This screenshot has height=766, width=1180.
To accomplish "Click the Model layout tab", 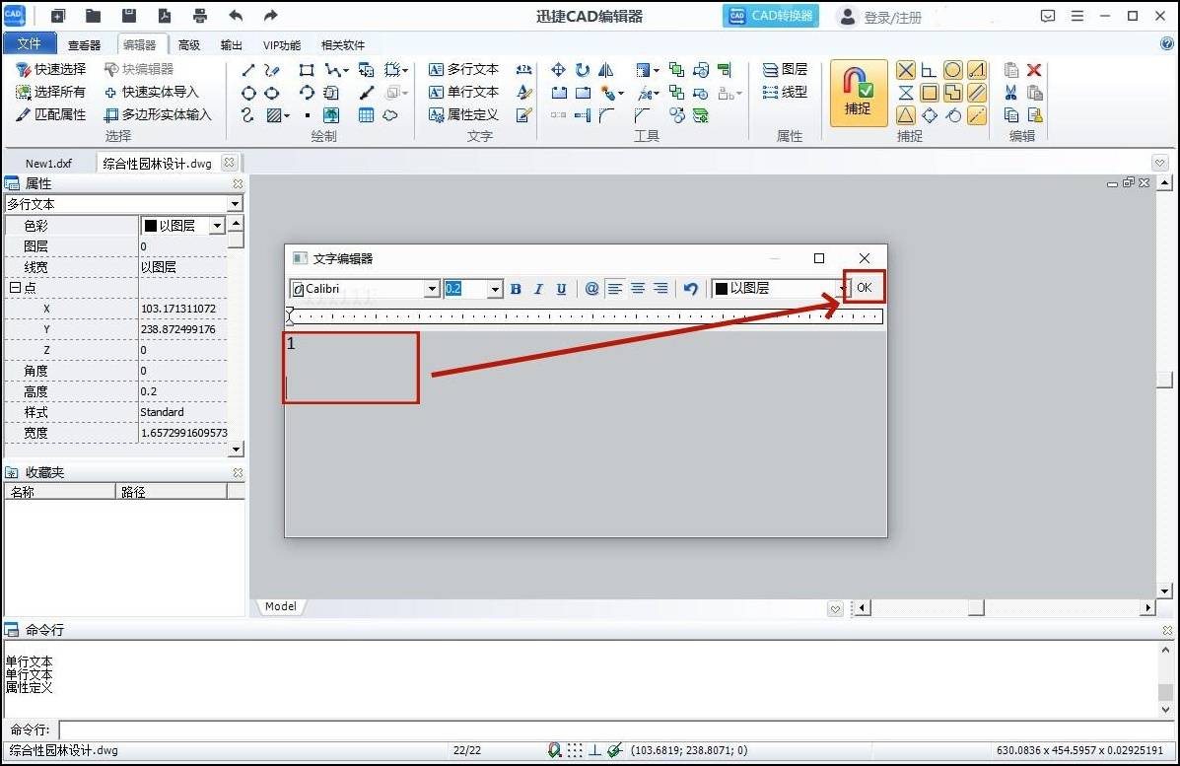I will click(x=281, y=606).
